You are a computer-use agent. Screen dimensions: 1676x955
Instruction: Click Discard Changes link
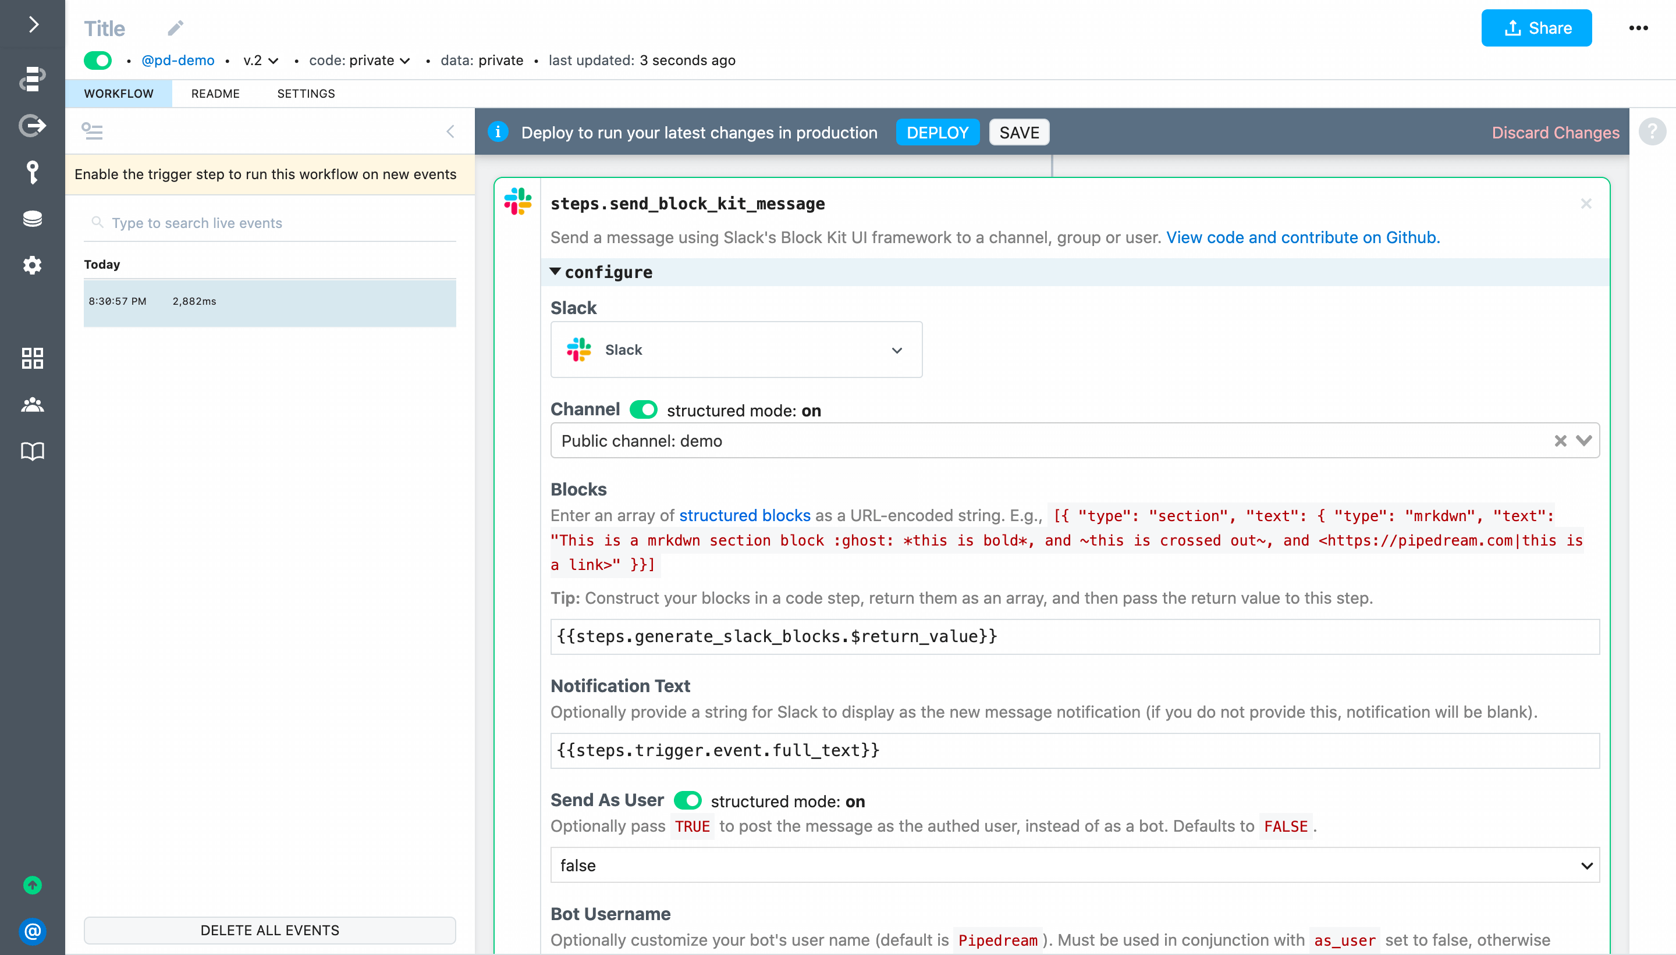coord(1556,133)
